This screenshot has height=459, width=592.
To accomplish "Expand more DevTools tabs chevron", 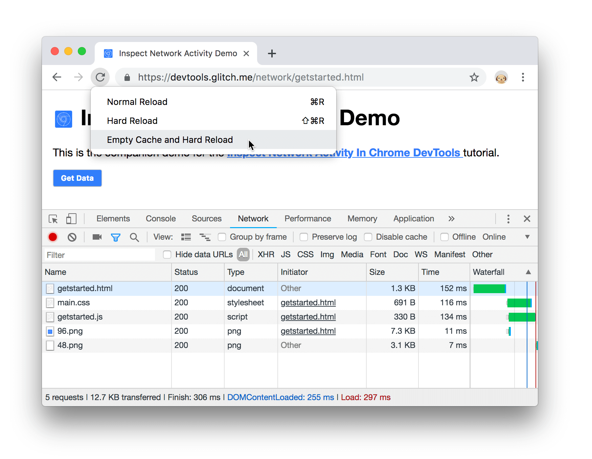I will tap(451, 219).
